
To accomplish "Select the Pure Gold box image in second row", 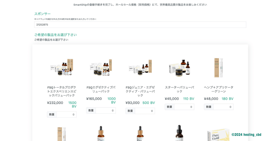I will (219, 134).
